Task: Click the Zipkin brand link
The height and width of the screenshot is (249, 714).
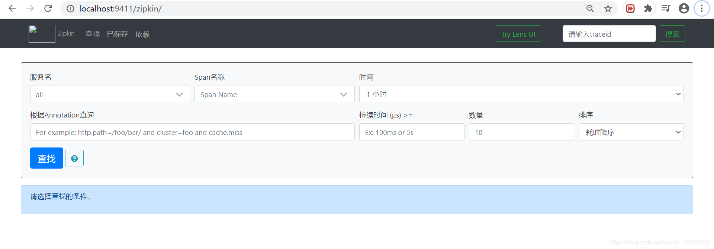Action: pos(66,33)
